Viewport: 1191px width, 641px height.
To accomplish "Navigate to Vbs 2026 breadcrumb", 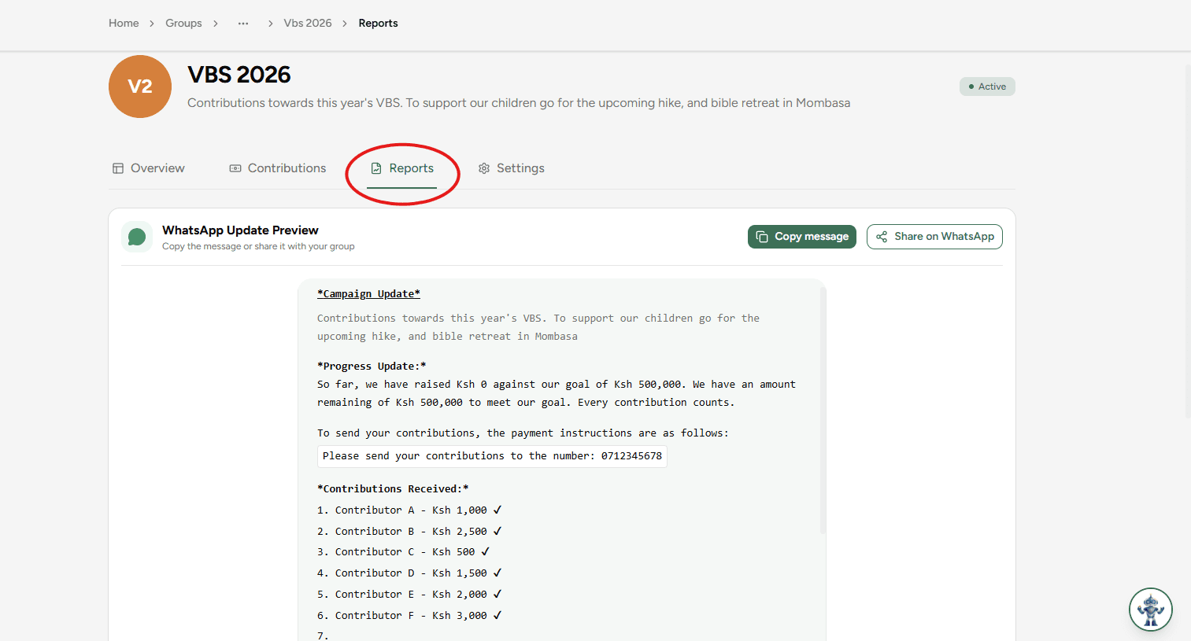I will 308,24.
